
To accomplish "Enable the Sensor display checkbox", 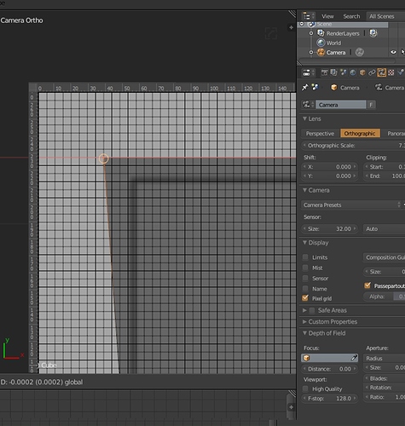I will 305,278.
